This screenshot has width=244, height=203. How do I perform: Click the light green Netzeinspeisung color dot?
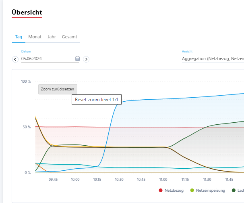(x=192, y=190)
